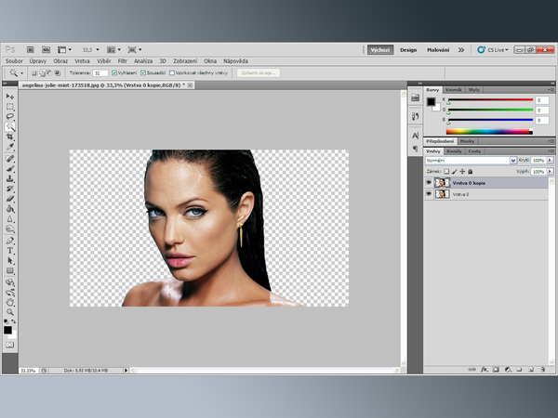Launch Bridge from the top application bar
The image size is (558, 418).
[31, 48]
